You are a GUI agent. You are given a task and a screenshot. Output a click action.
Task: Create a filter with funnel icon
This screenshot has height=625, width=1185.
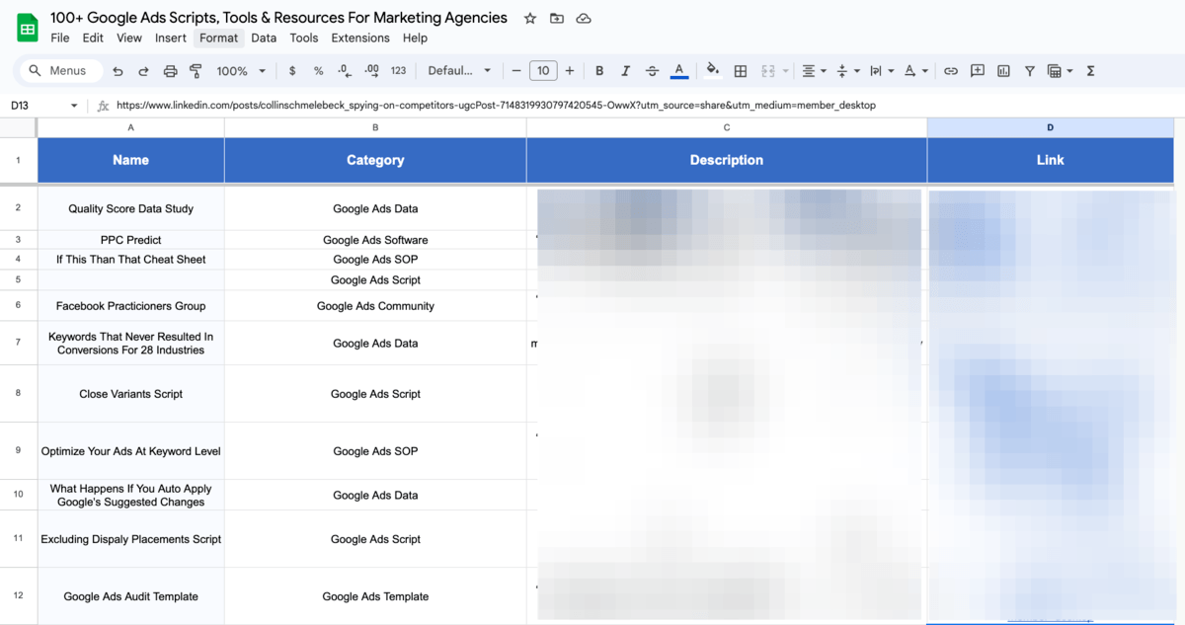point(1030,71)
